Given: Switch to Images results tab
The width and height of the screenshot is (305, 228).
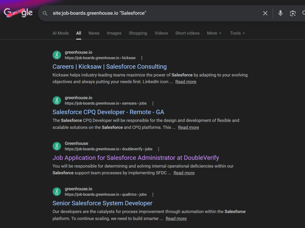Looking at the screenshot, I should [x=114, y=33].
